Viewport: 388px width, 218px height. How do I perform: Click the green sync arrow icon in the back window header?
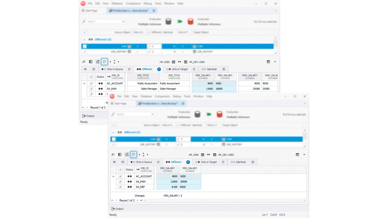180,21
